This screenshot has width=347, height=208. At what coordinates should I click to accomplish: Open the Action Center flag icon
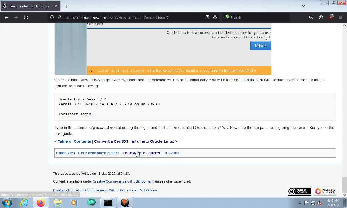306,203
